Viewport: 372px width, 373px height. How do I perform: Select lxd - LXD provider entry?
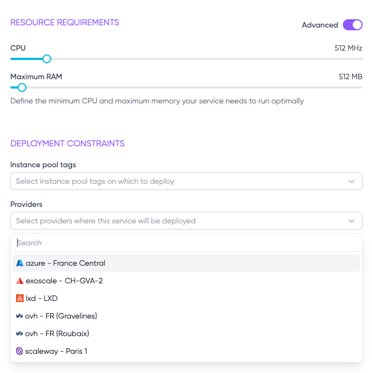point(187,298)
